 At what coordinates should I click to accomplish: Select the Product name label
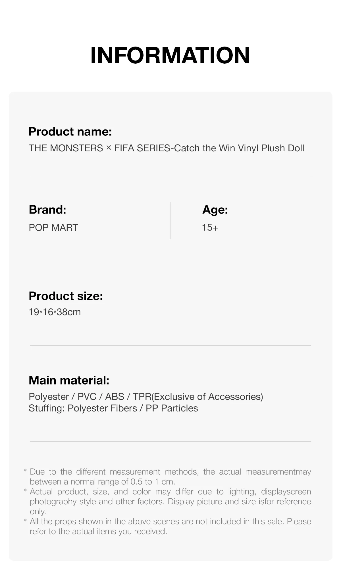point(70,132)
